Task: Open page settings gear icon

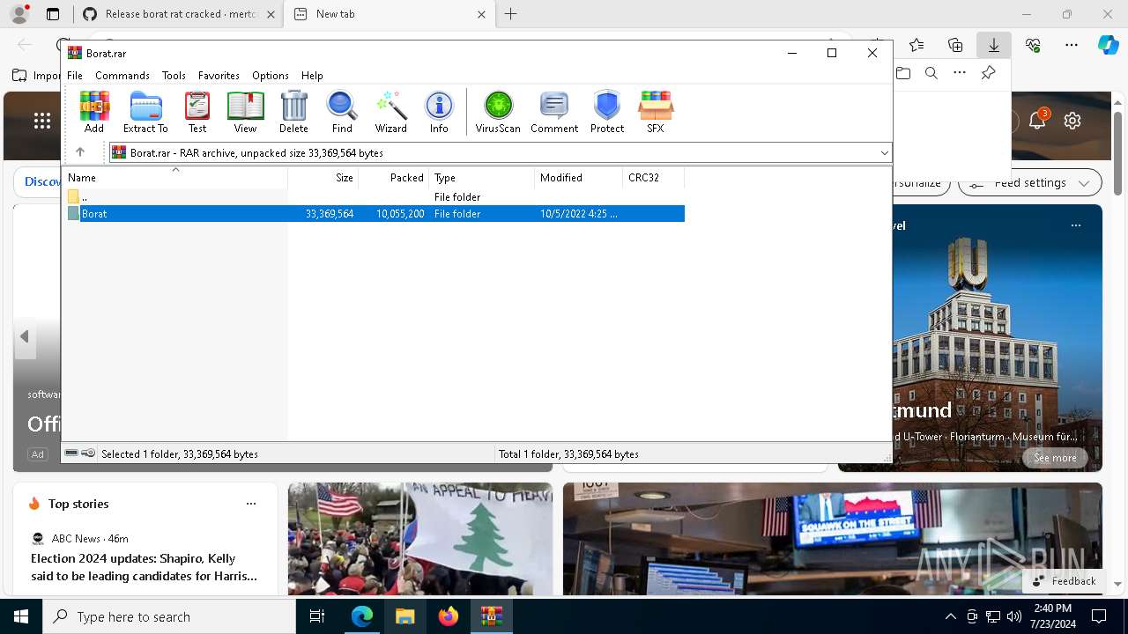Action: [1072, 121]
